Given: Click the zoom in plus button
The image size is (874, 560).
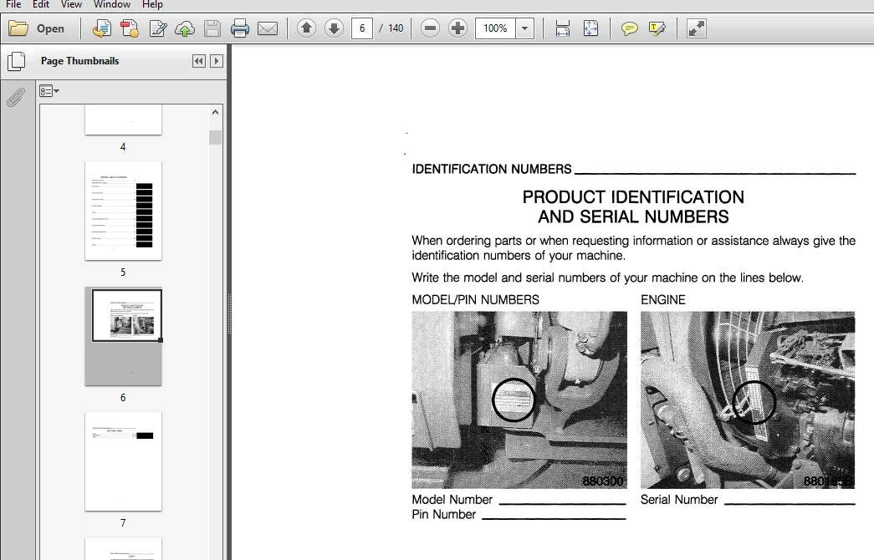Looking at the screenshot, I should 457,28.
